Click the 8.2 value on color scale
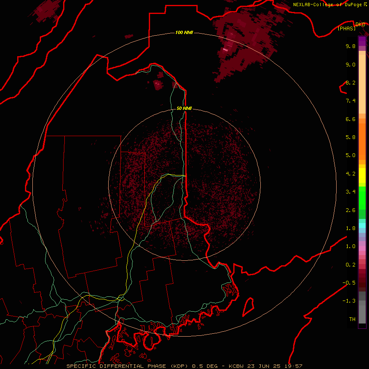The image size is (369, 369). [x=351, y=82]
